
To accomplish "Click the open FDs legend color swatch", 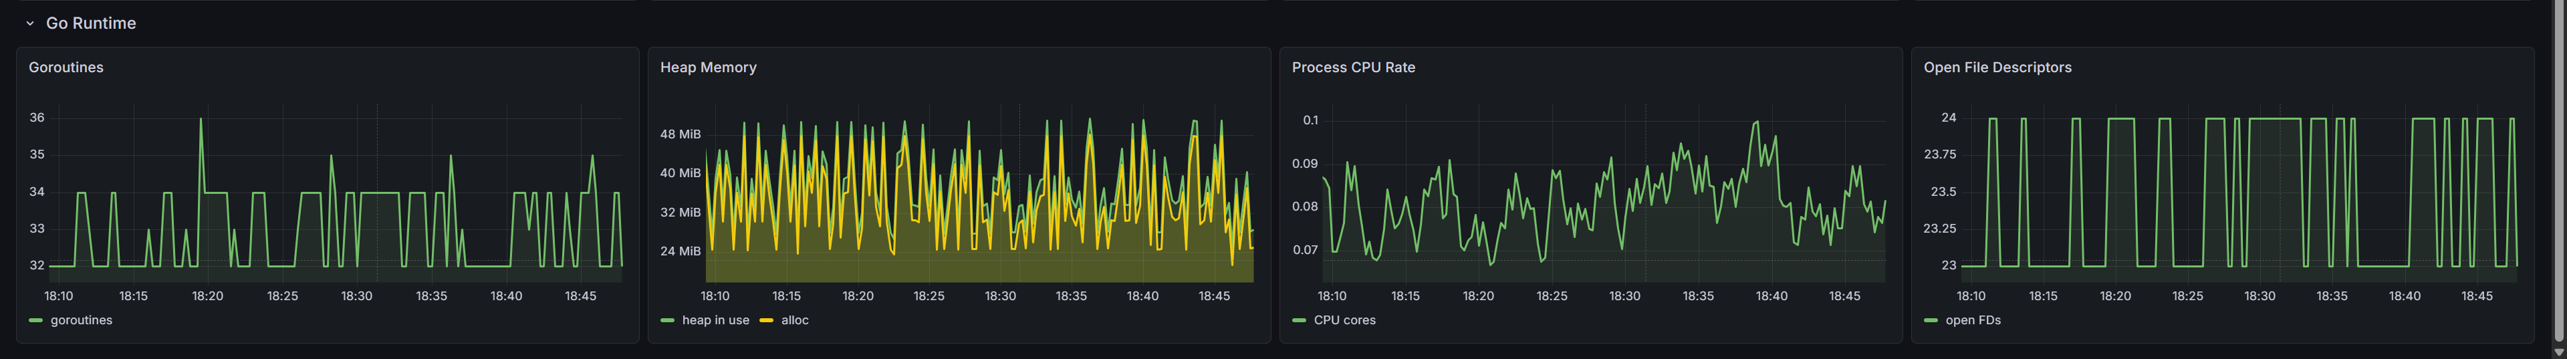I will 1930,320.
